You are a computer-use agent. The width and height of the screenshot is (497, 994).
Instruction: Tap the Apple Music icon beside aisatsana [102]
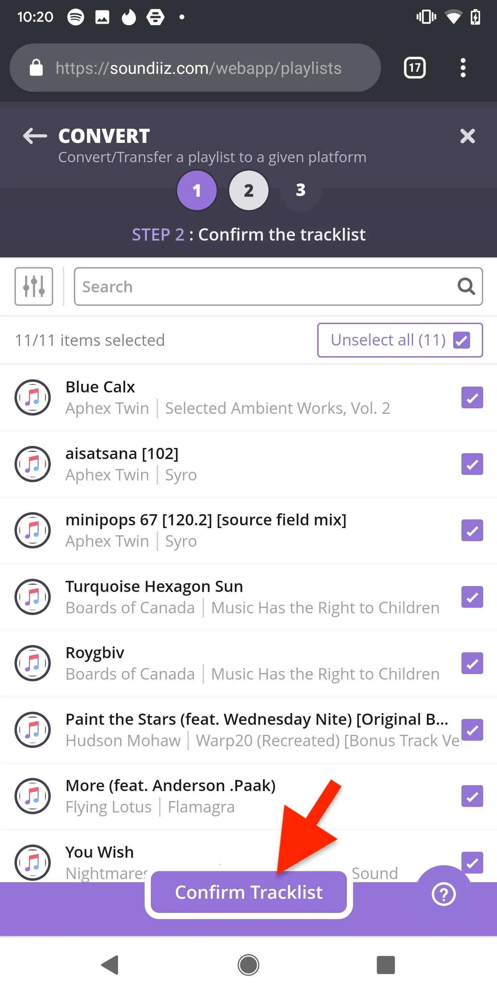click(33, 464)
